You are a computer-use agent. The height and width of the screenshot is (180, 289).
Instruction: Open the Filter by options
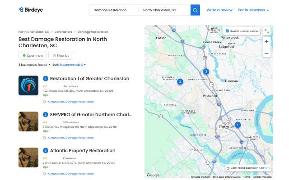coord(61,55)
